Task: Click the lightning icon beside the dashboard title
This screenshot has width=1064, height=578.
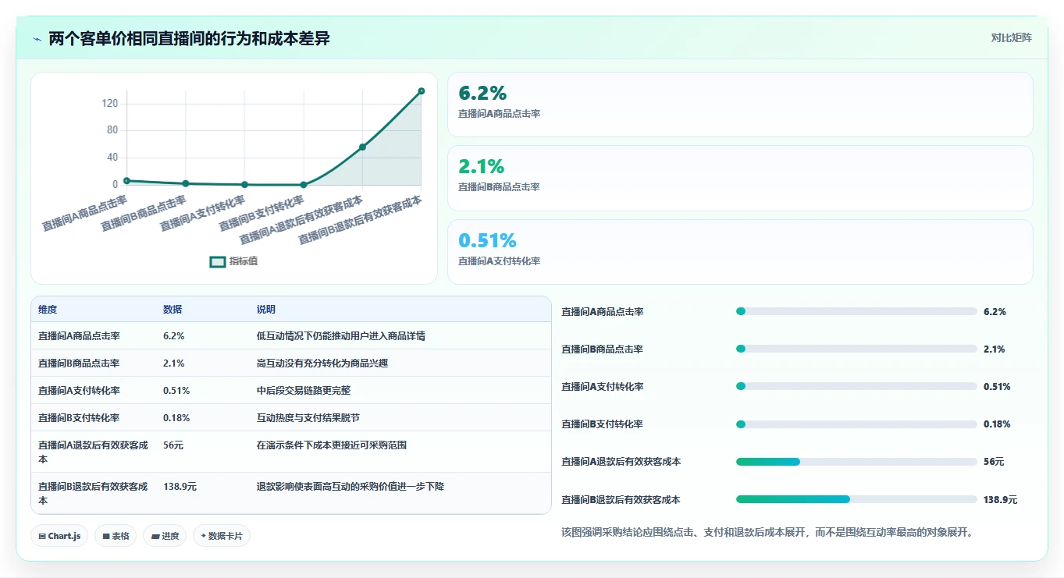Action: tap(37, 39)
